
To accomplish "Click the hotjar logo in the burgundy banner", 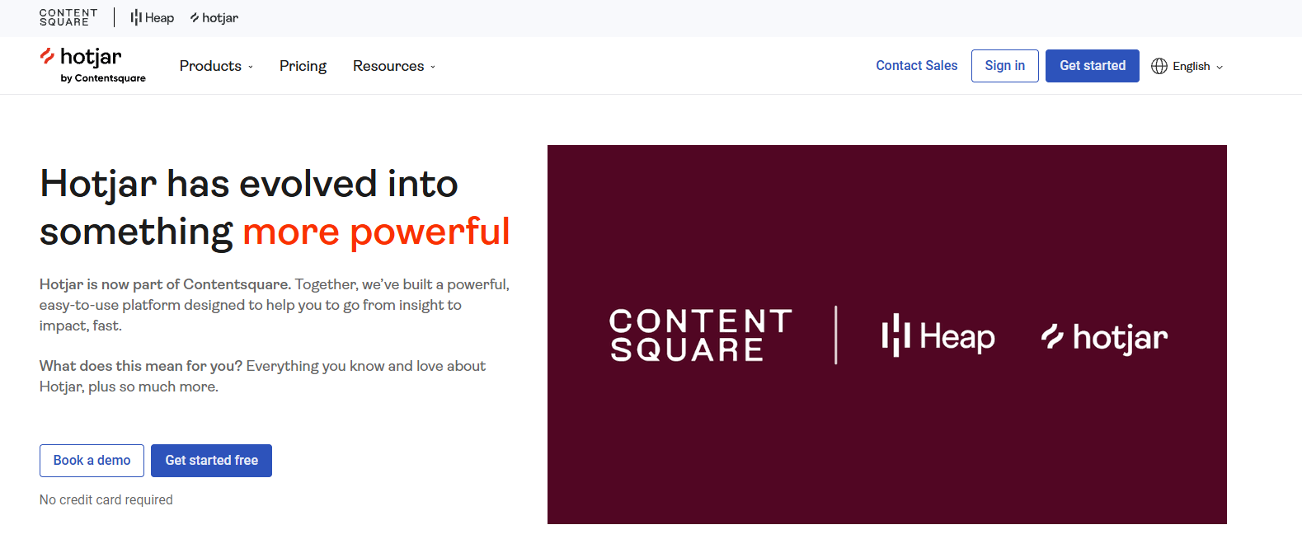I will pyautogui.click(x=1105, y=337).
